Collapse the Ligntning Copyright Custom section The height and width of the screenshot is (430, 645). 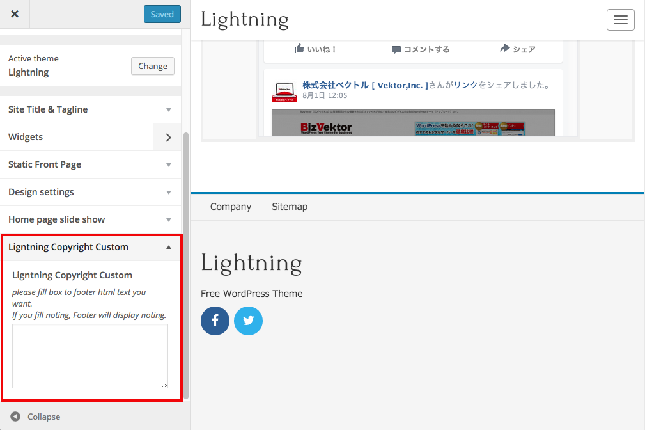pyautogui.click(x=91, y=247)
